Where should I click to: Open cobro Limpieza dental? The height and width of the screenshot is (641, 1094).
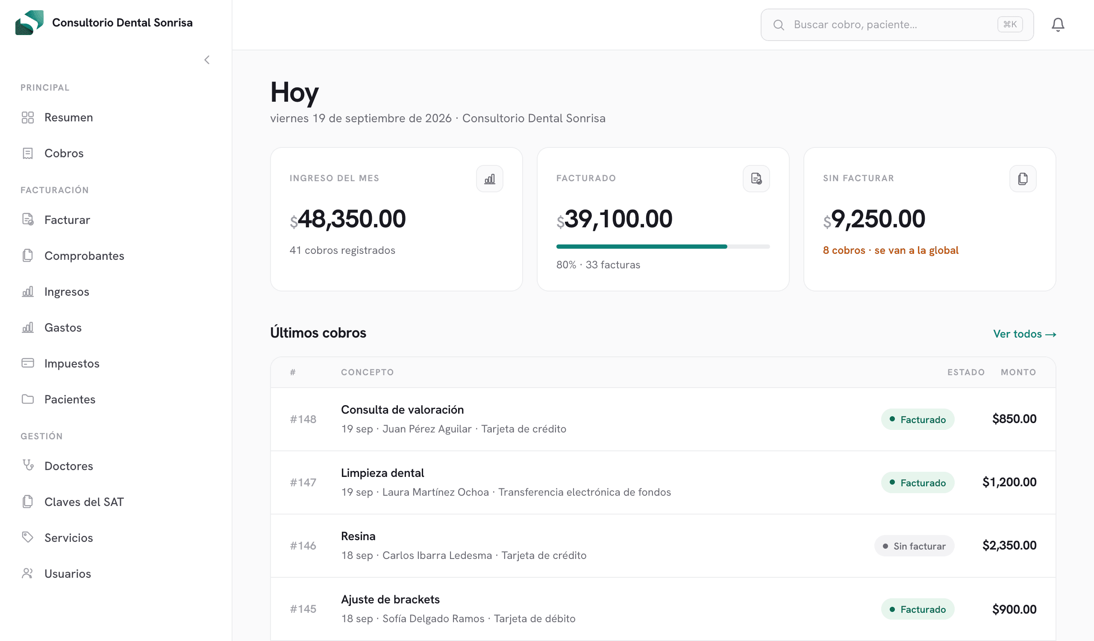(663, 482)
